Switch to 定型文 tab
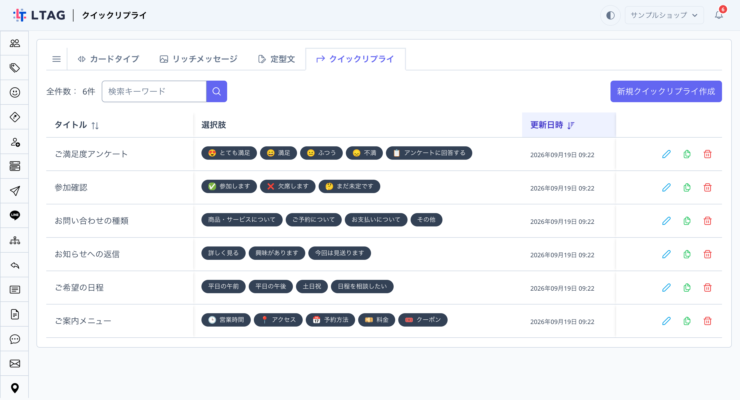Viewport: 740px width, 400px height. [276, 59]
